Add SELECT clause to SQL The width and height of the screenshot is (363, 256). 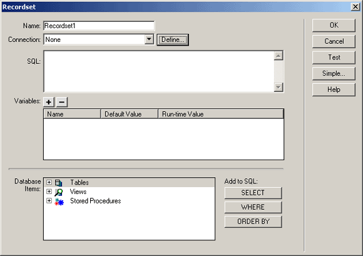coord(253,193)
